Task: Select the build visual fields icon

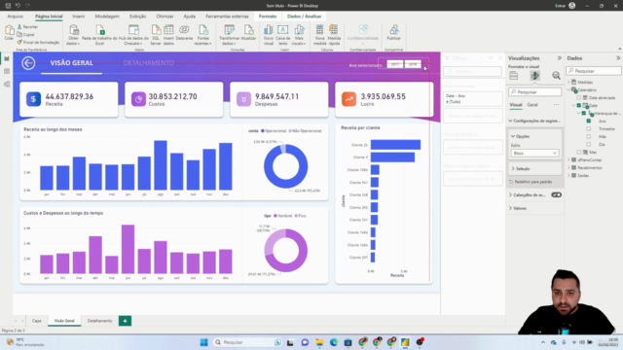Action: click(x=514, y=76)
